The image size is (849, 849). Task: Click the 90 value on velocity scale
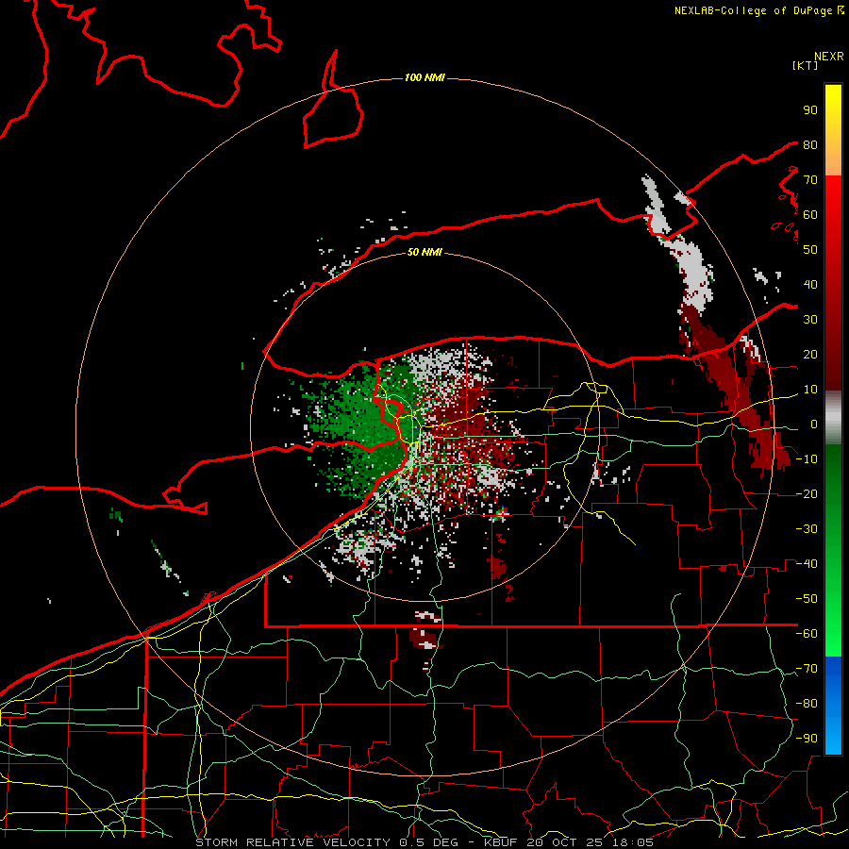point(810,110)
